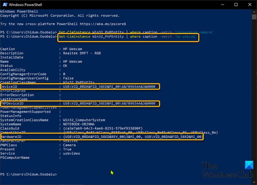Click SystemCreationClassName value Win32_ComputerSystem
Screen dimensions: 257x185
pyautogui.click(x=84, y=120)
